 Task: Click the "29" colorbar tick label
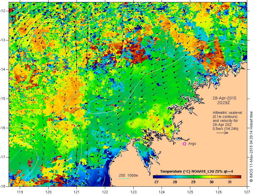193,182
